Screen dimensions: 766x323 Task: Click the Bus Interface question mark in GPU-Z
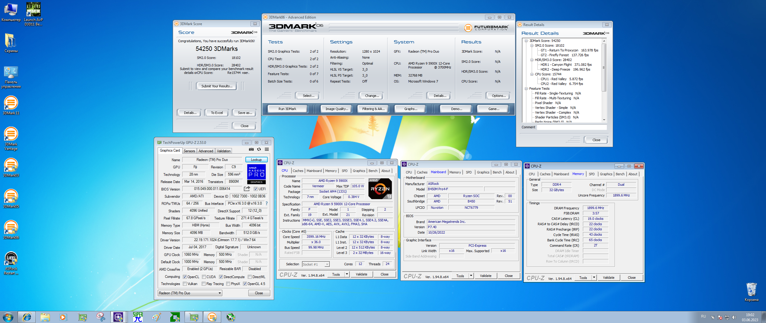(266, 203)
